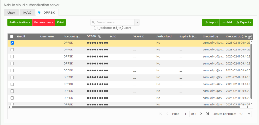Click the DPPSK column header label
The height and width of the screenshot is (125, 259).
(91, 36)
